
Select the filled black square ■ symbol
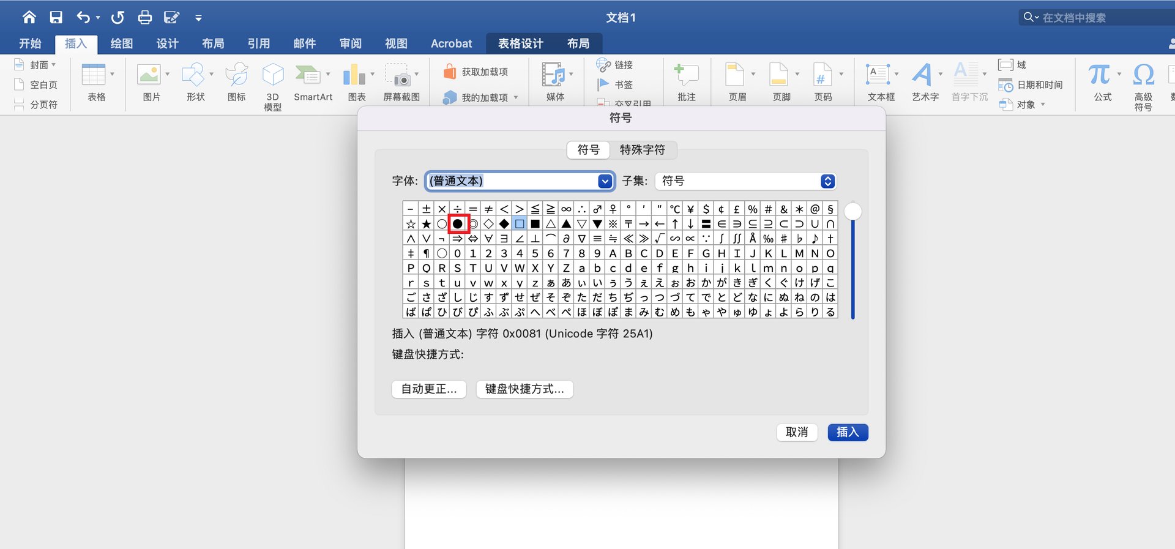point(535,224)
